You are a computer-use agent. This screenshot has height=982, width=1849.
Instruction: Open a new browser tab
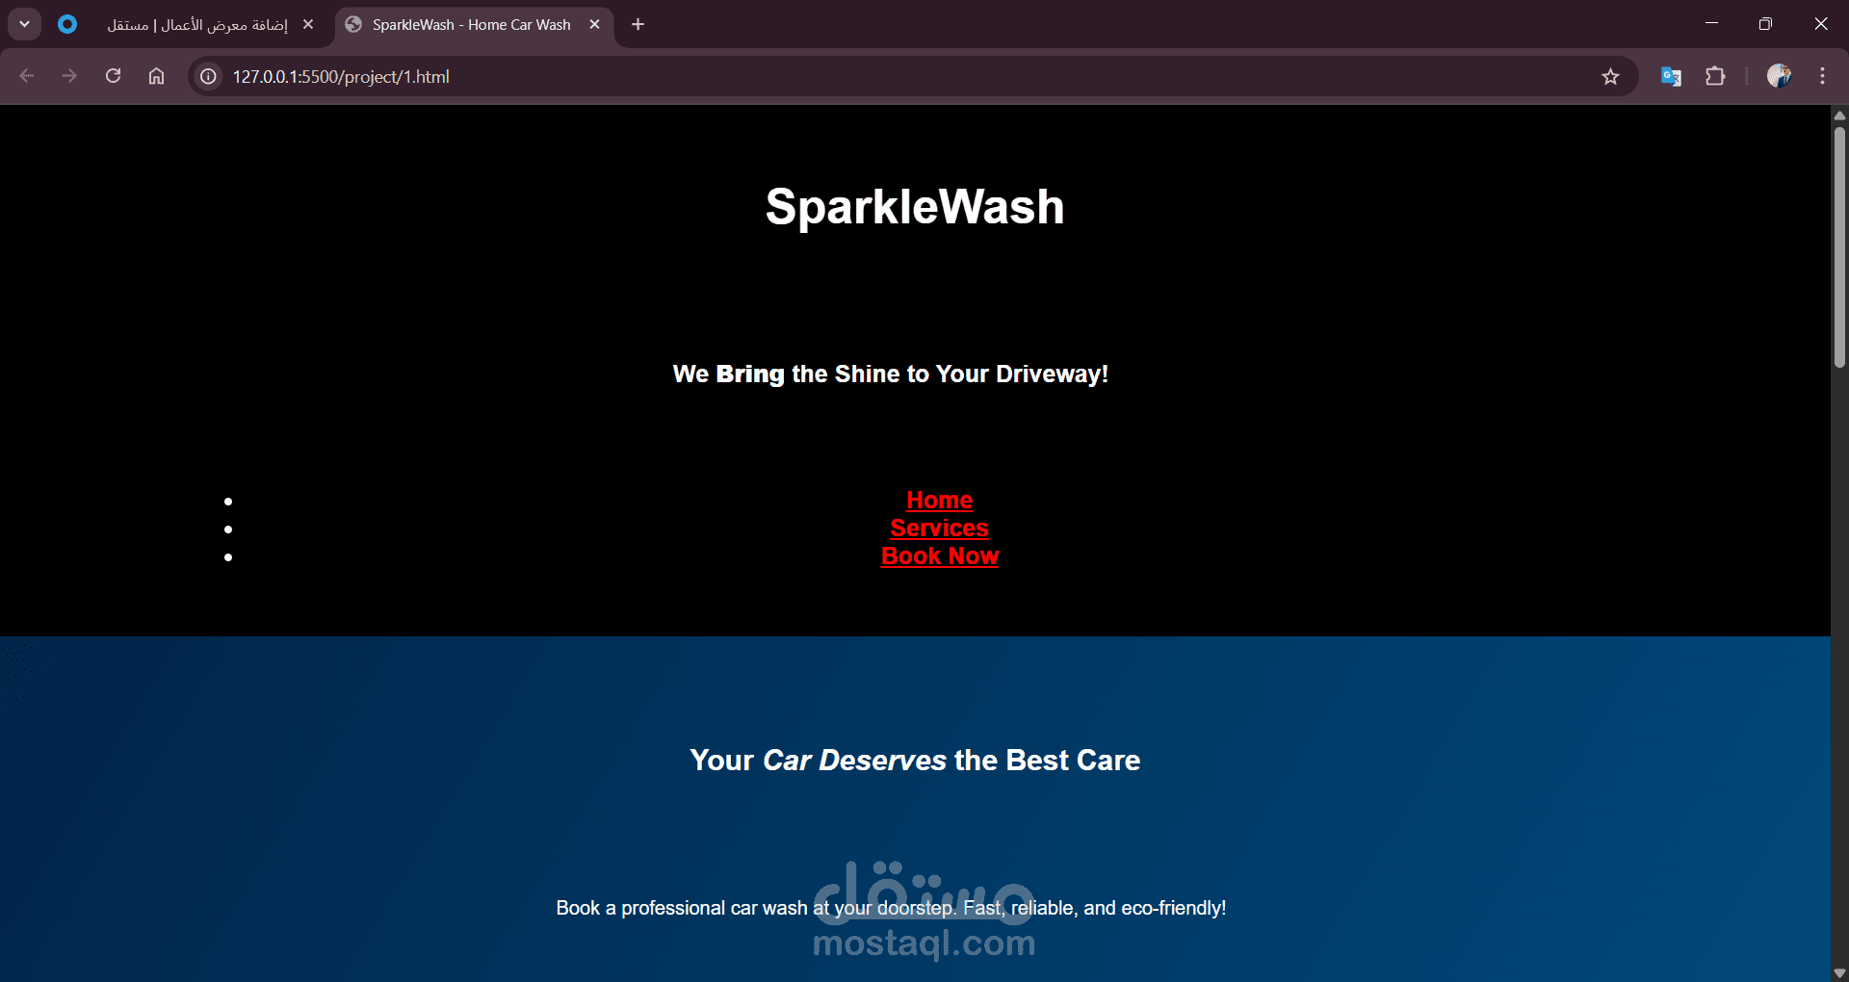[x=638, y=24]
